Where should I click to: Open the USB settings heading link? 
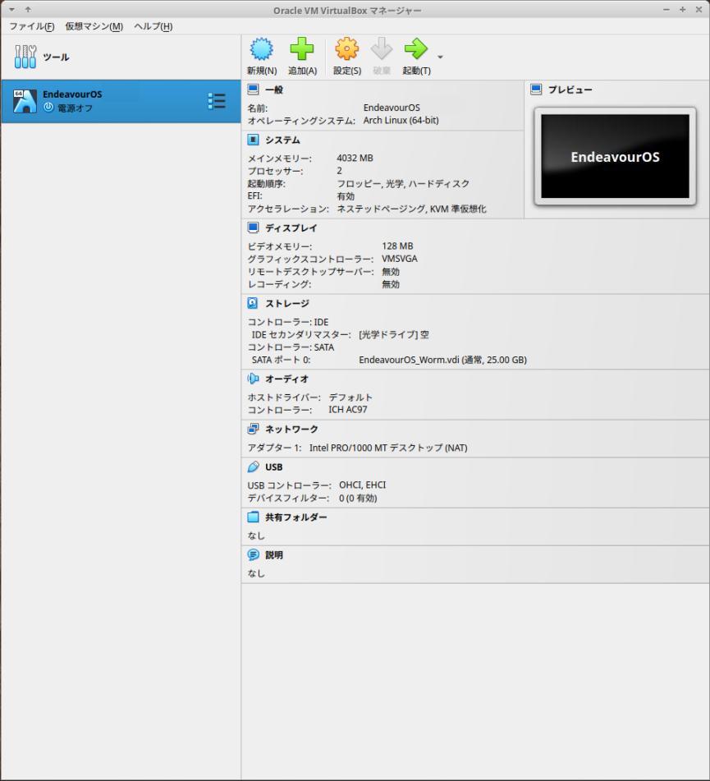pyautogui.click(x=274, y=466)
